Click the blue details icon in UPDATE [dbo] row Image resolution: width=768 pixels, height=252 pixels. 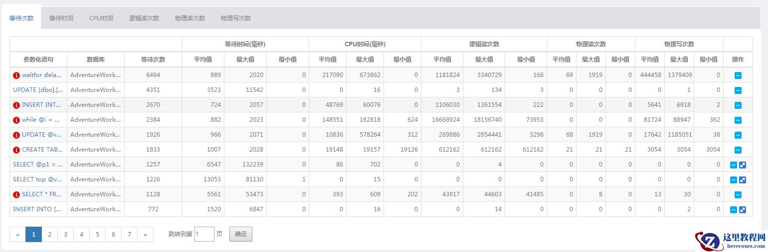tap(738, 90)
